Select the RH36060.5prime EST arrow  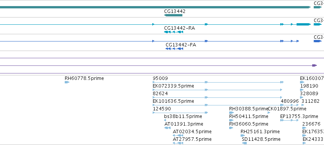click(231, 128)
